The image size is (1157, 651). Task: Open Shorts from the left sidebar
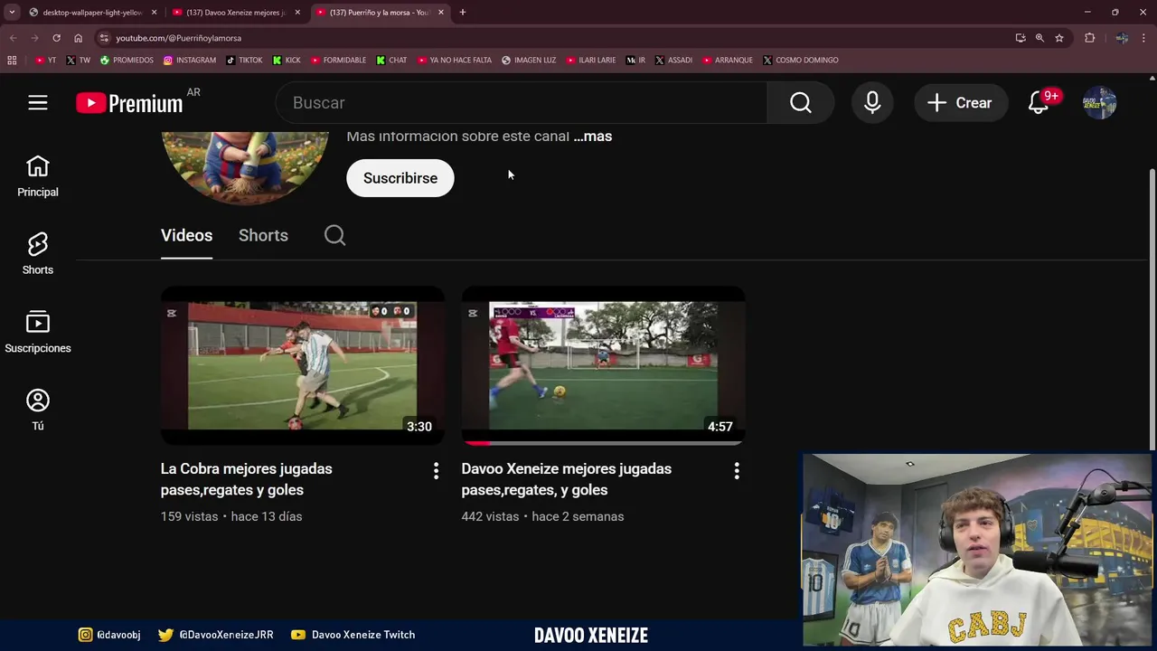37,254
